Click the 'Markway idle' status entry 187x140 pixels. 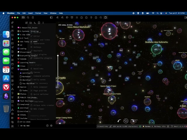tap(160, 126)
